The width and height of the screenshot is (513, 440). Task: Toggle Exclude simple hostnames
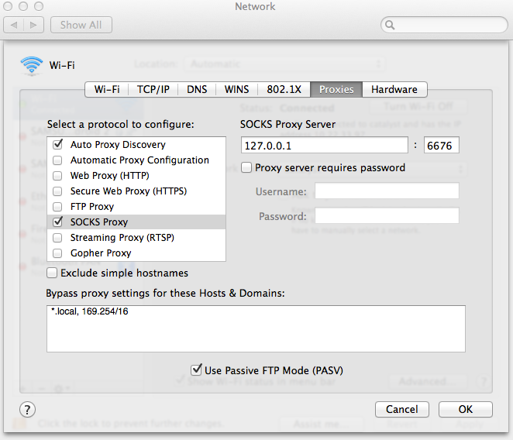(52, 273)
